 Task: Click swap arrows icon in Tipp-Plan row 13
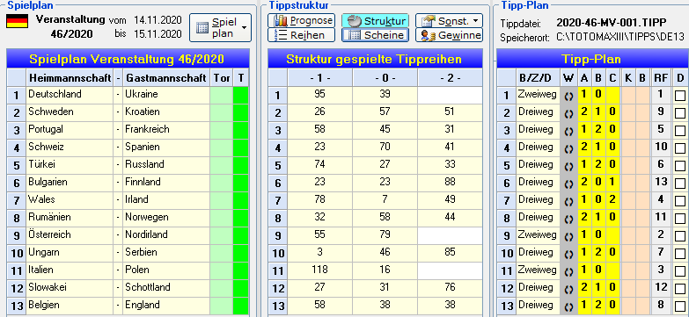pos(568,306)
